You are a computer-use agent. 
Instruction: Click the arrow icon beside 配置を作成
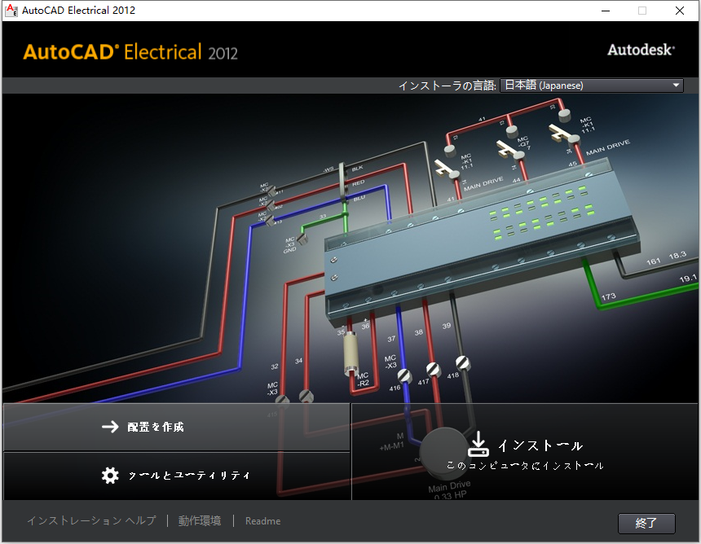point(110,427)
